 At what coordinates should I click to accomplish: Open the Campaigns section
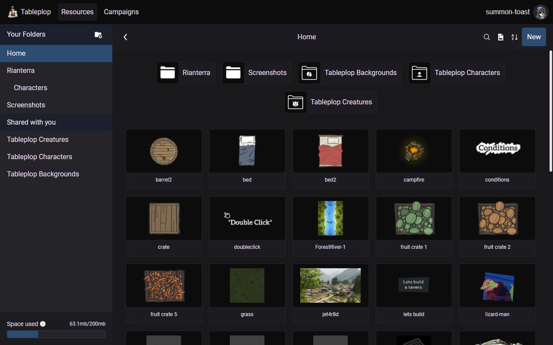[x=121, y=11]
